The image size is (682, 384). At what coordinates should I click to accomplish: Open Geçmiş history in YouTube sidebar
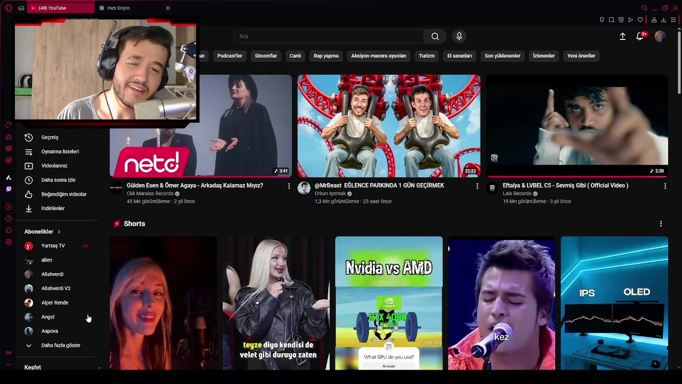tap(57, 137)
